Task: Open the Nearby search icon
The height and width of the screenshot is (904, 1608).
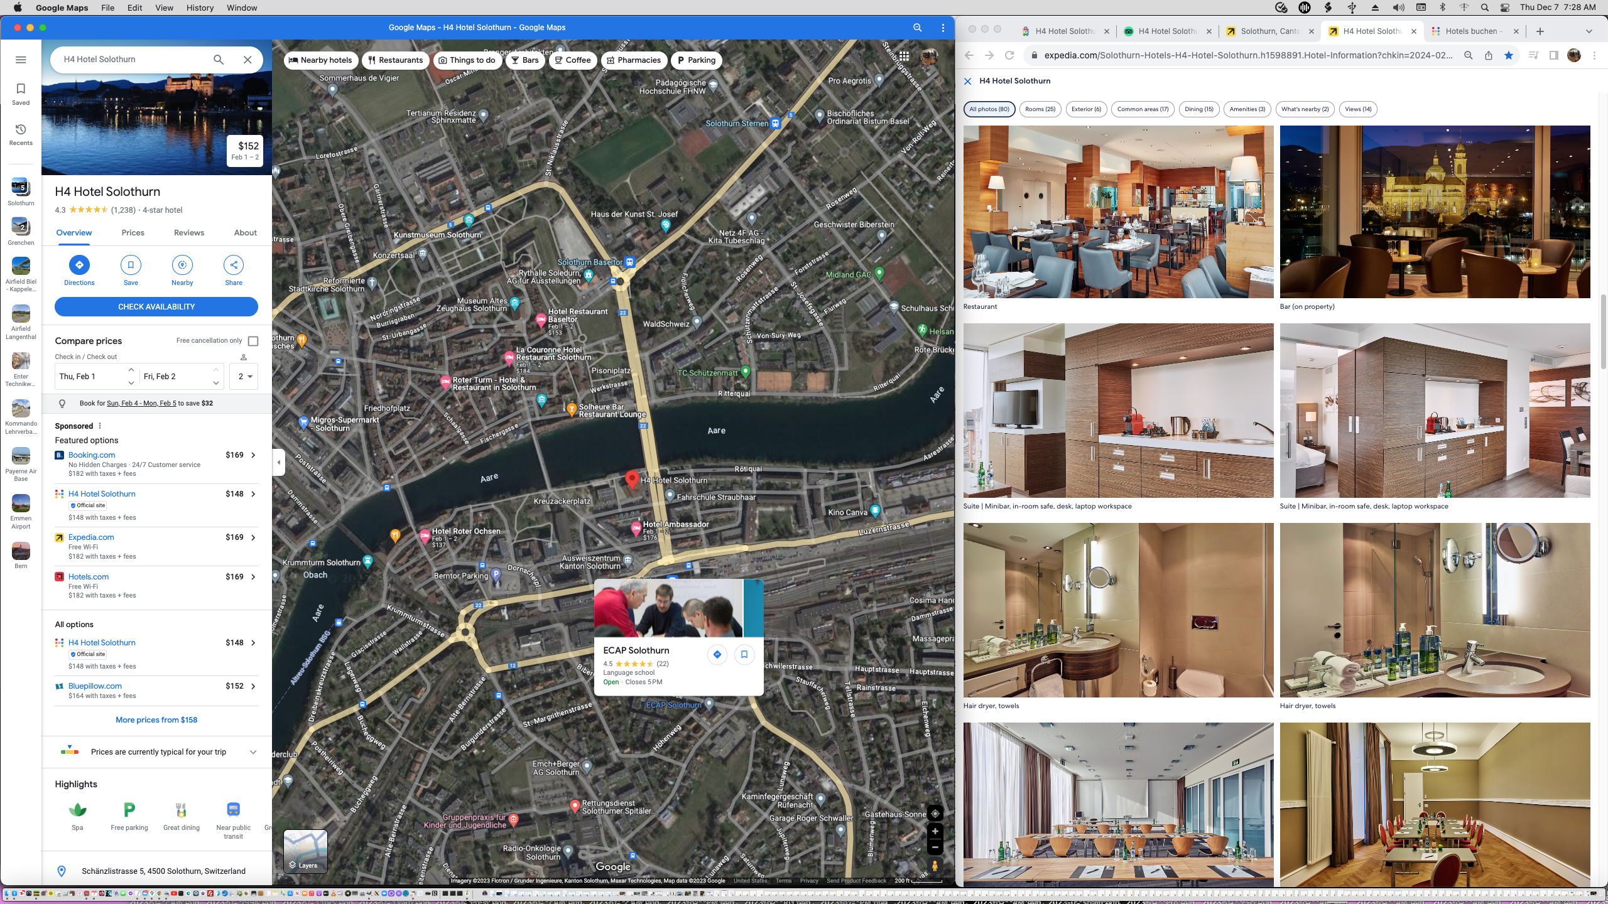Action: coord(182,265)
